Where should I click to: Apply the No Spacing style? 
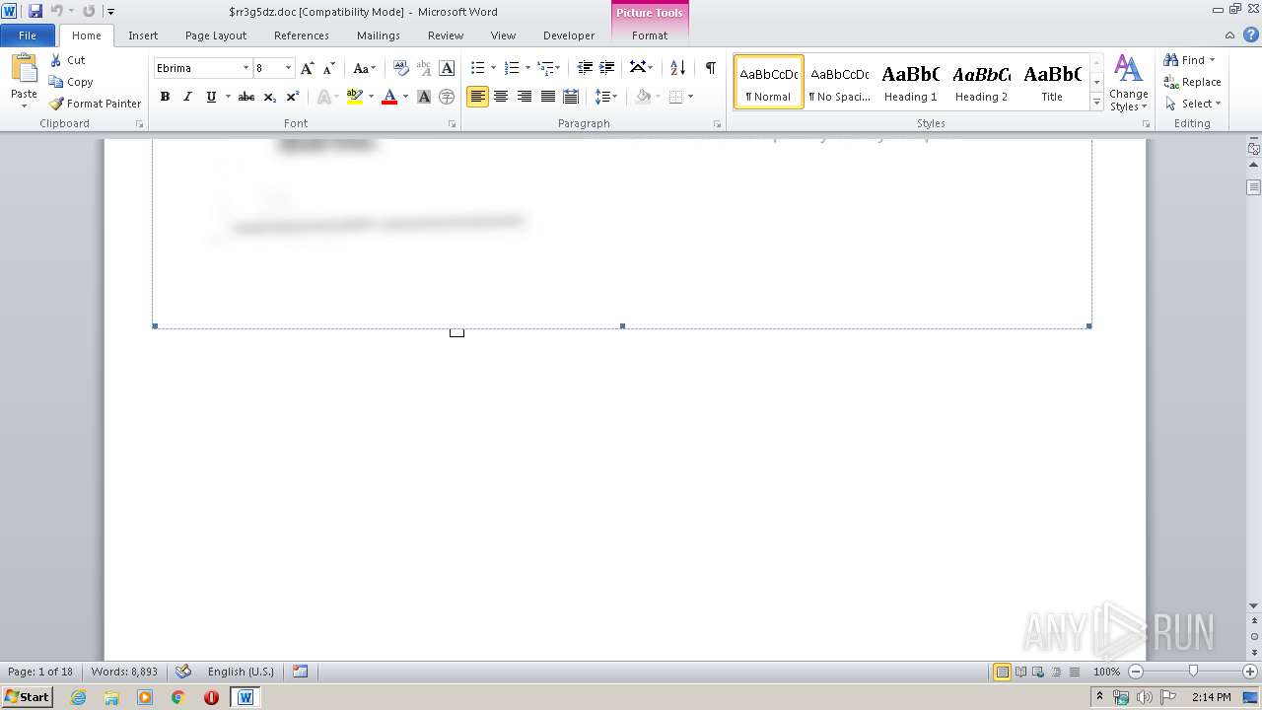(839, 82)
